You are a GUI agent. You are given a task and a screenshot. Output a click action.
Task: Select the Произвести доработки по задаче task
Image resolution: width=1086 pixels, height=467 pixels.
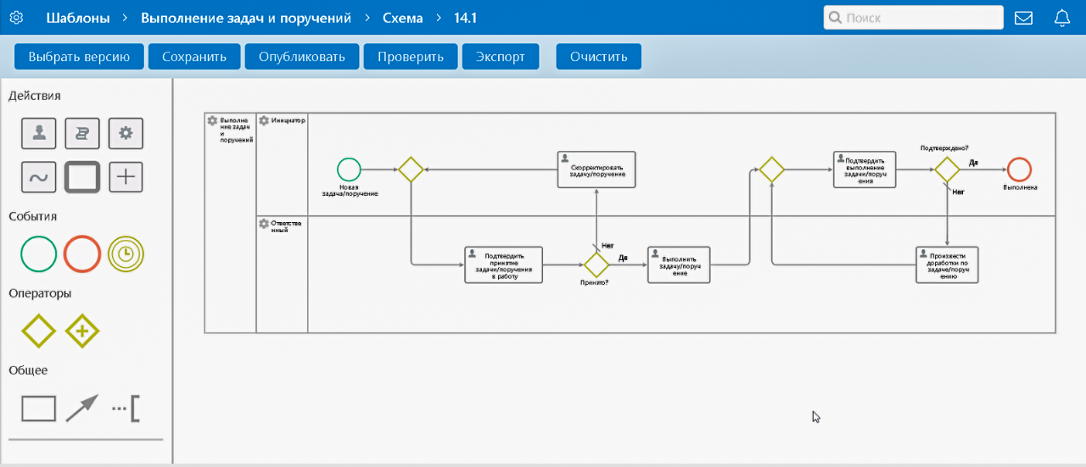[947, 264]
